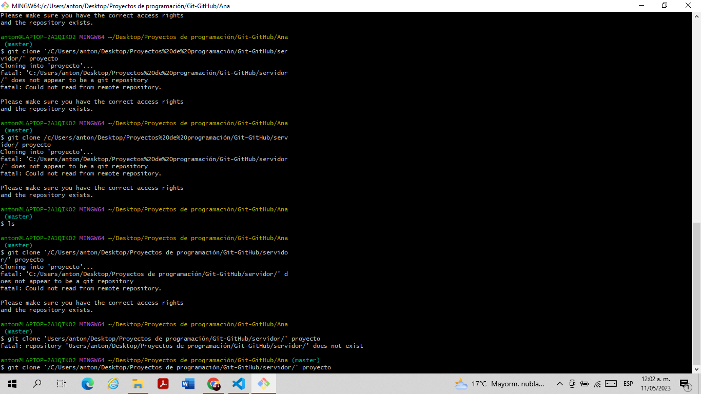Click the Meet Now tray icon
This screenshot has width=701, height=394.
tap(572, 384)
